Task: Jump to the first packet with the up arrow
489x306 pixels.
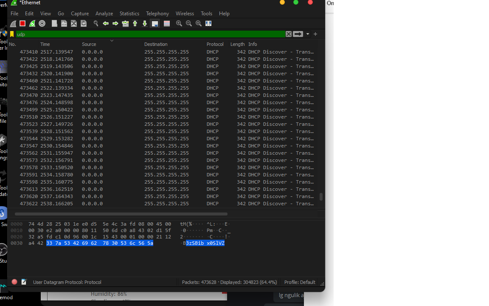Action: tap(135, 23)
